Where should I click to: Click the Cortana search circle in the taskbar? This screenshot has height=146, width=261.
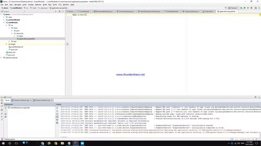tap(10, 143)
